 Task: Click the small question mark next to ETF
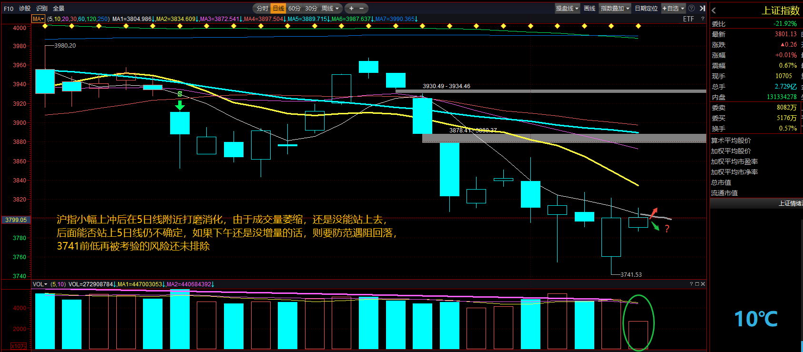tap(702, 19)
